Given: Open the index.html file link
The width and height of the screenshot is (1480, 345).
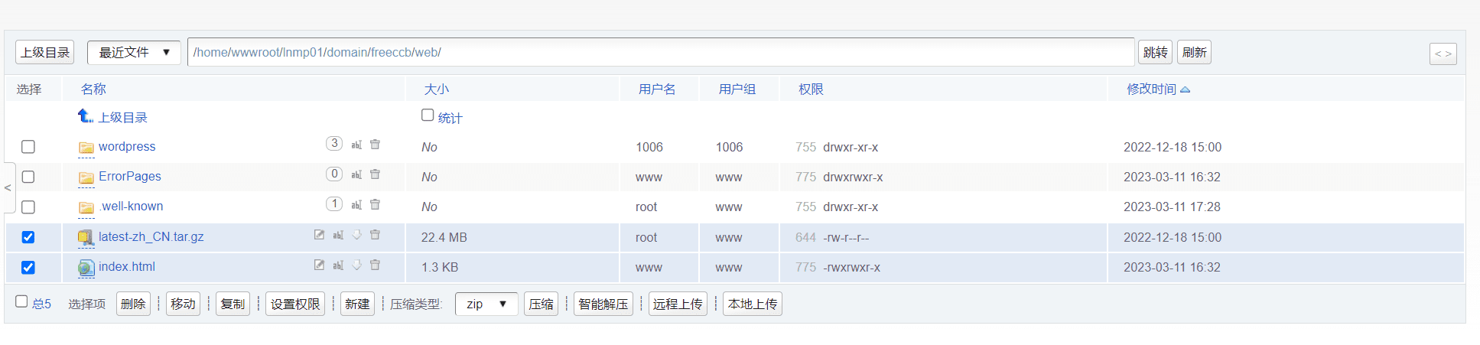Looking at the screenshot, I should click(x=127, y=266).
